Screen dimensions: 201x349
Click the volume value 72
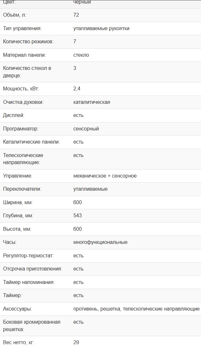pyautogui.click(x=76, y=15)
